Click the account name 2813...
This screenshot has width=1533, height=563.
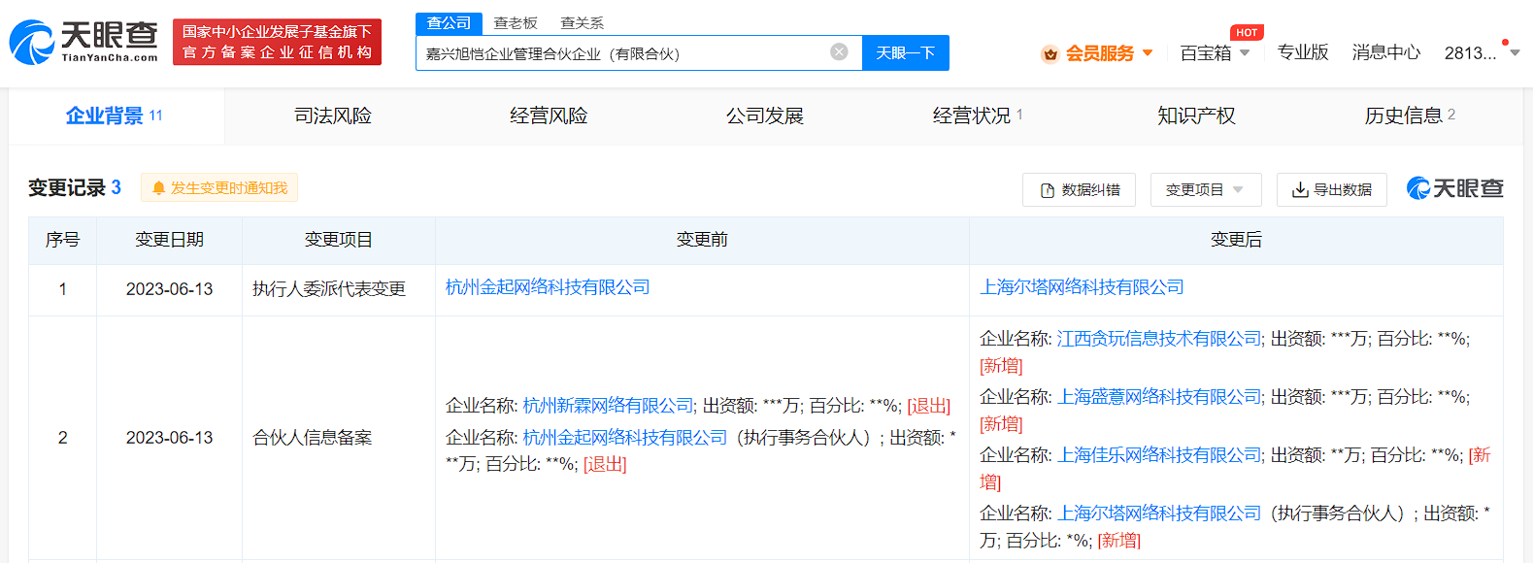point(1470,53)
